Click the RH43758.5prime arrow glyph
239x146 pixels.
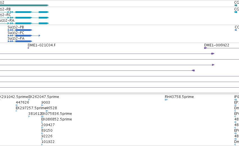point(166,100)
